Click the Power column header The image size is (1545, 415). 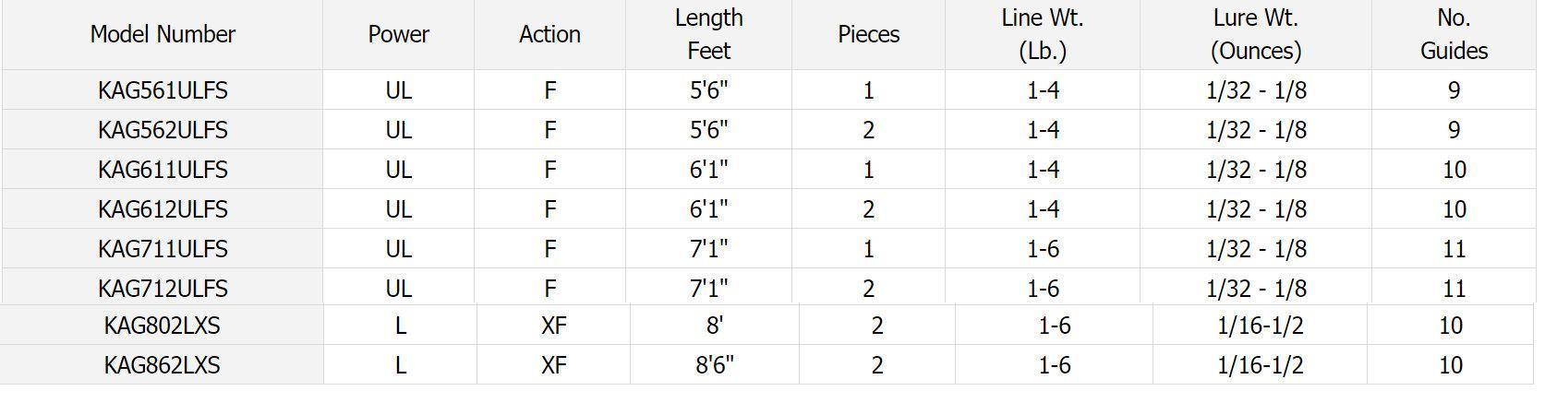pyautogui.click(x=398, y=34)
